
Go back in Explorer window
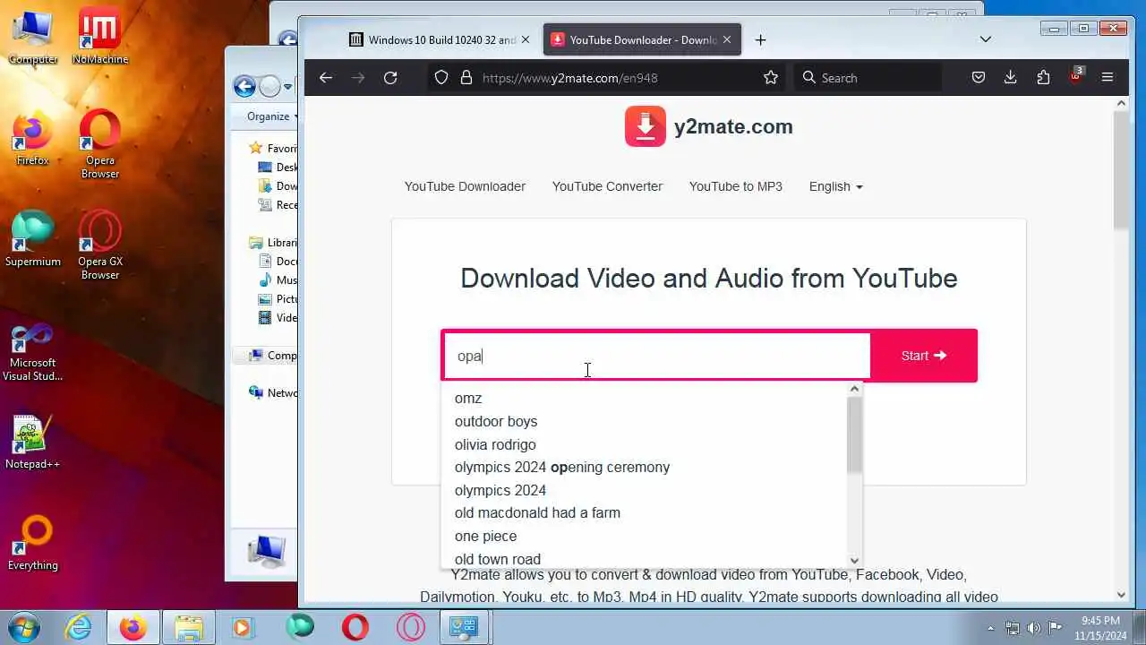click(244, 86)
